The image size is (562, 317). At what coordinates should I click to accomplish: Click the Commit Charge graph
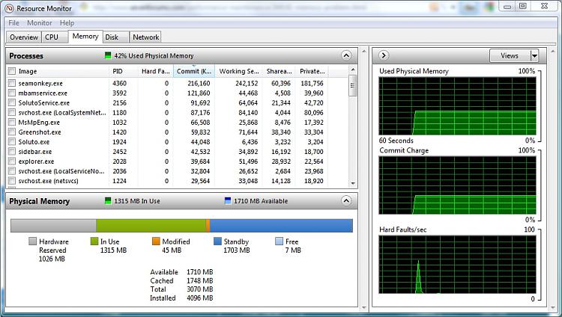pos(457,185)
